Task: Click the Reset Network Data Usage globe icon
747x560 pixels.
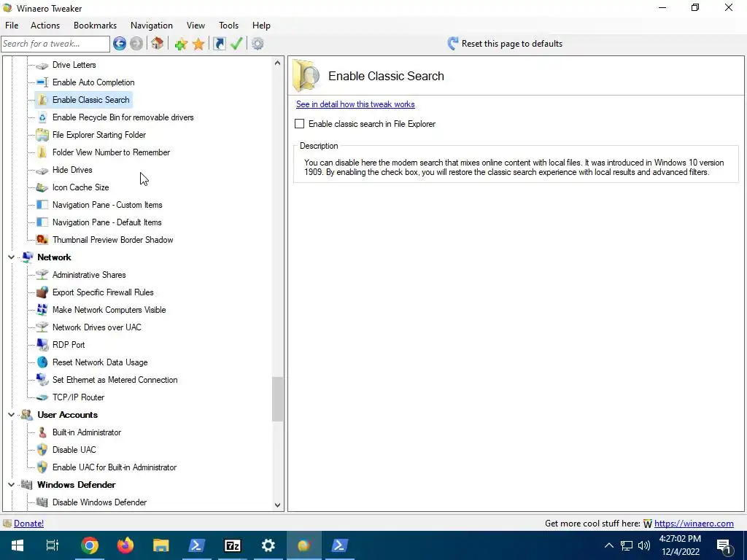Action: pyautogui.click(x=42, y=362)
